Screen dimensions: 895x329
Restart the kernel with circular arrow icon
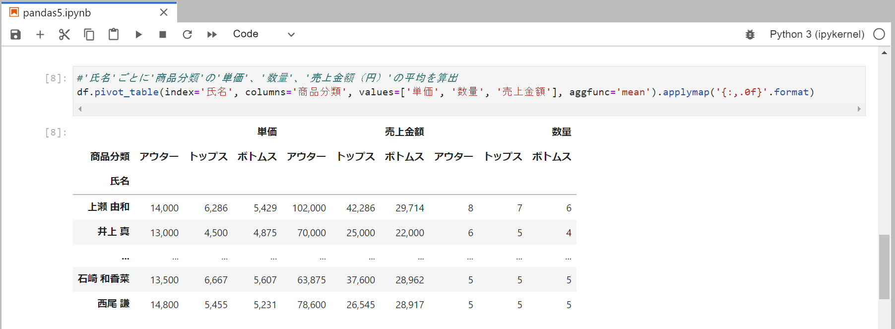pos(187,34)
